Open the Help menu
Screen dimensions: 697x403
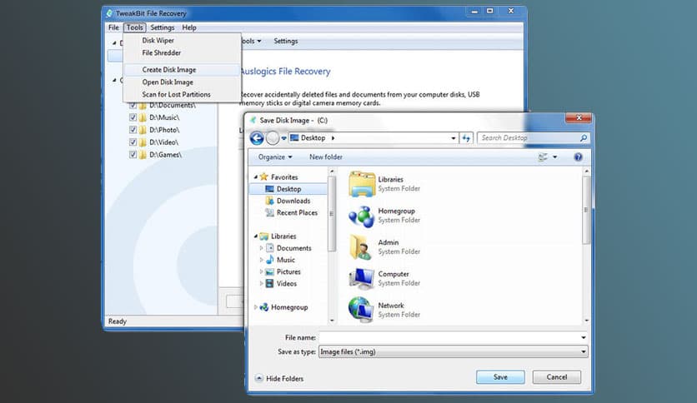click(189, 27)
